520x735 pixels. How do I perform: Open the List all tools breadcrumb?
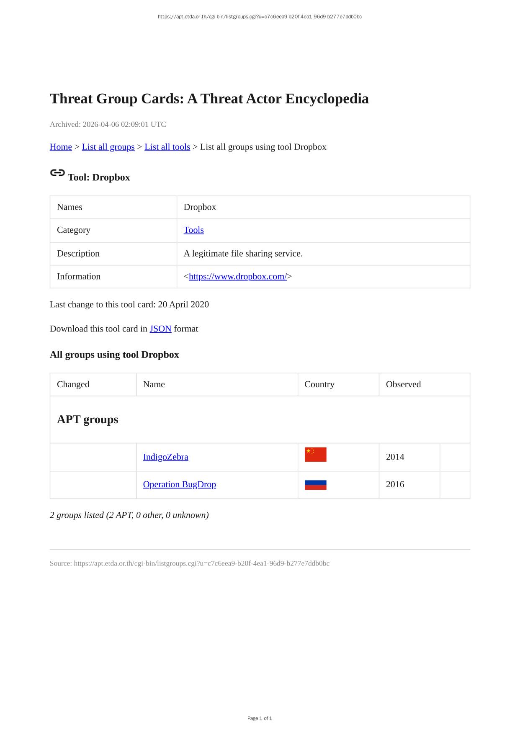click(167, 147)
